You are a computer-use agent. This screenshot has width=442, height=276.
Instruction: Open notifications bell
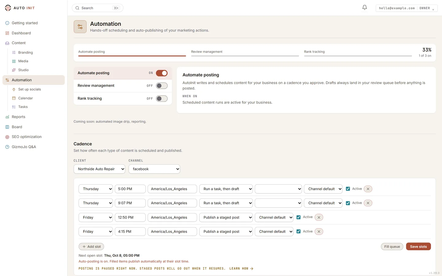365,7
